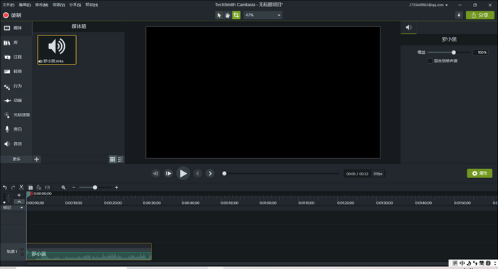The width and height of the screenshot is (498, 269).
Task: Select the 罗小黑 audio clip on track 1
Action: click(x=89, y=251)
